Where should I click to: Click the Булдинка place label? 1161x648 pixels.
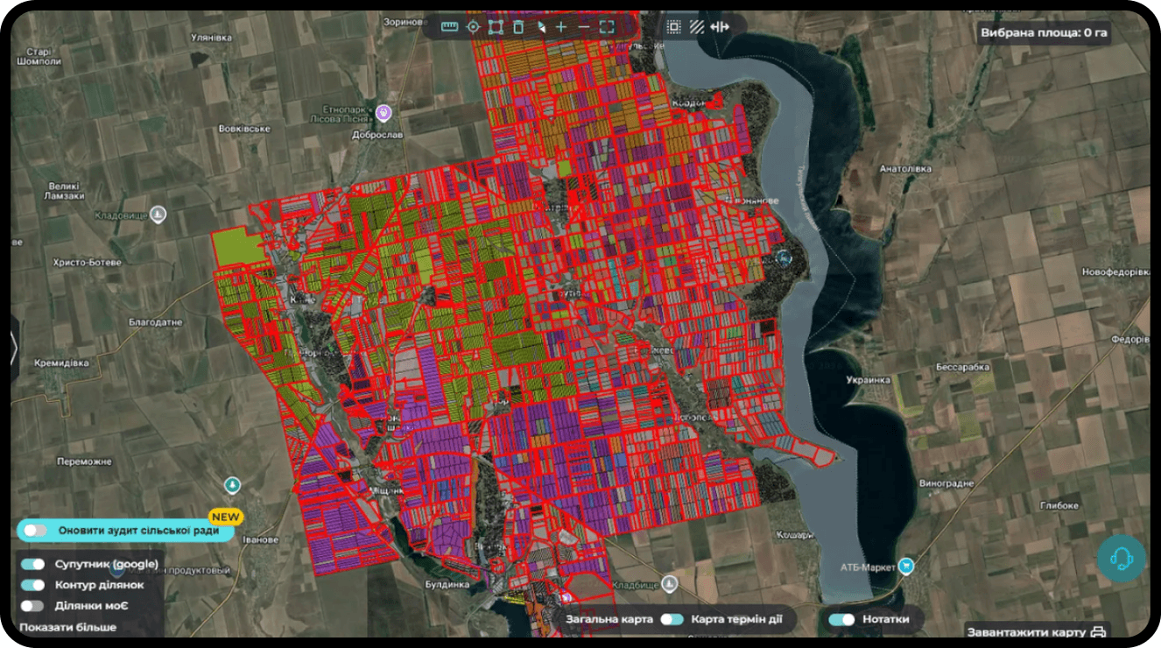[447, 583]
